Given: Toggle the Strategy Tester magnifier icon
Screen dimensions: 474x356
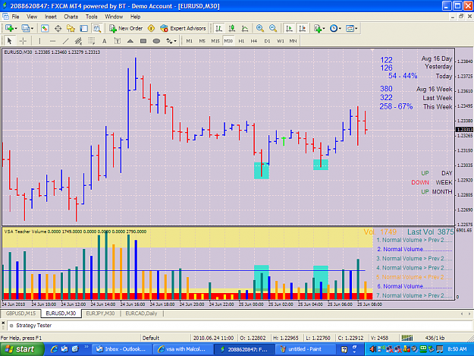Looking at the screenshot, I should pos(97,28).
